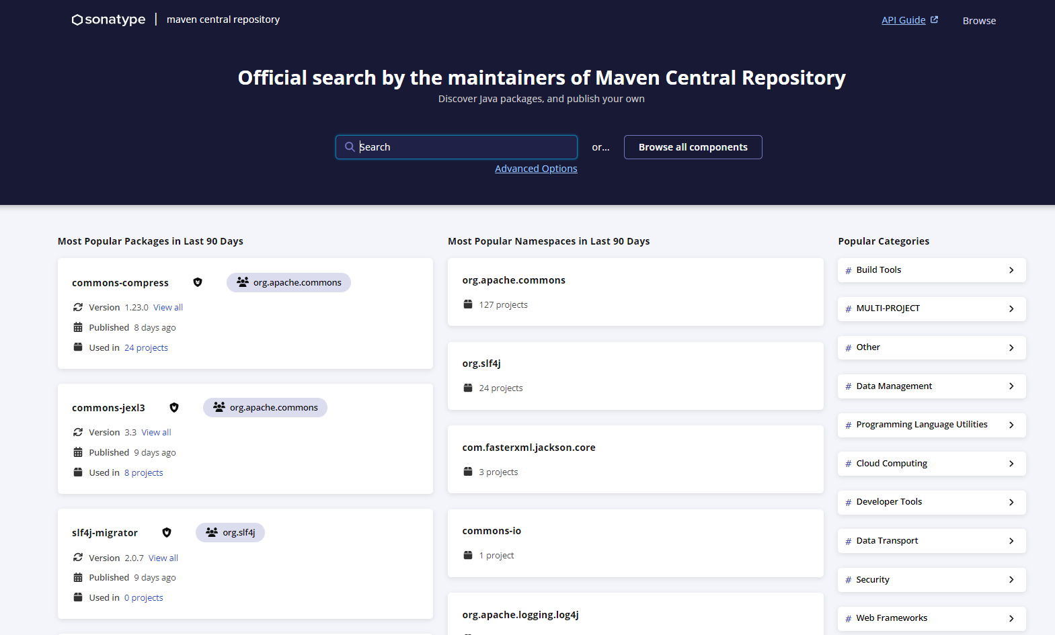This screenshot has height=635, width=1055.
Task: Open the 24 projects link for commons-compress
Action: pos(146,347)
